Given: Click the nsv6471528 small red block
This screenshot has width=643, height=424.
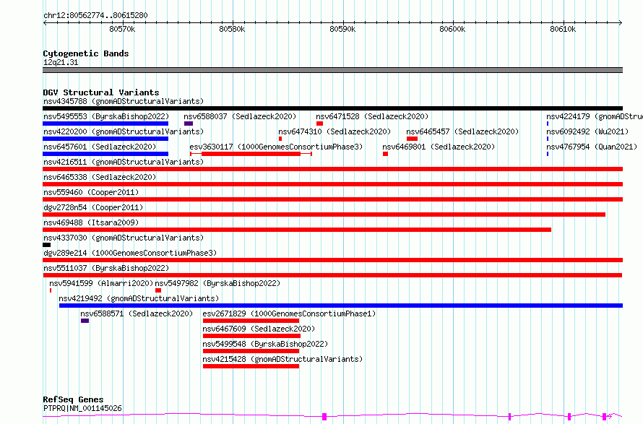Looking at the screenshot, I should coord(319,124).
